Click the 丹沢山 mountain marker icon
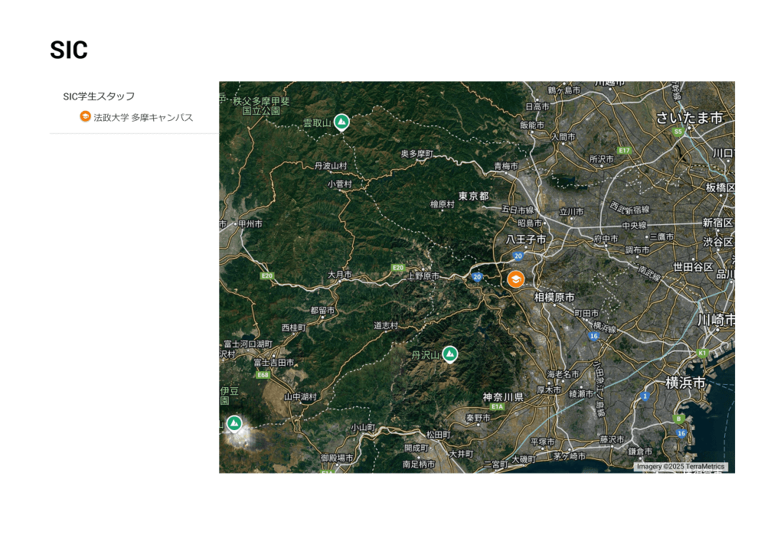The image size is (784, 554). point(450,354)
